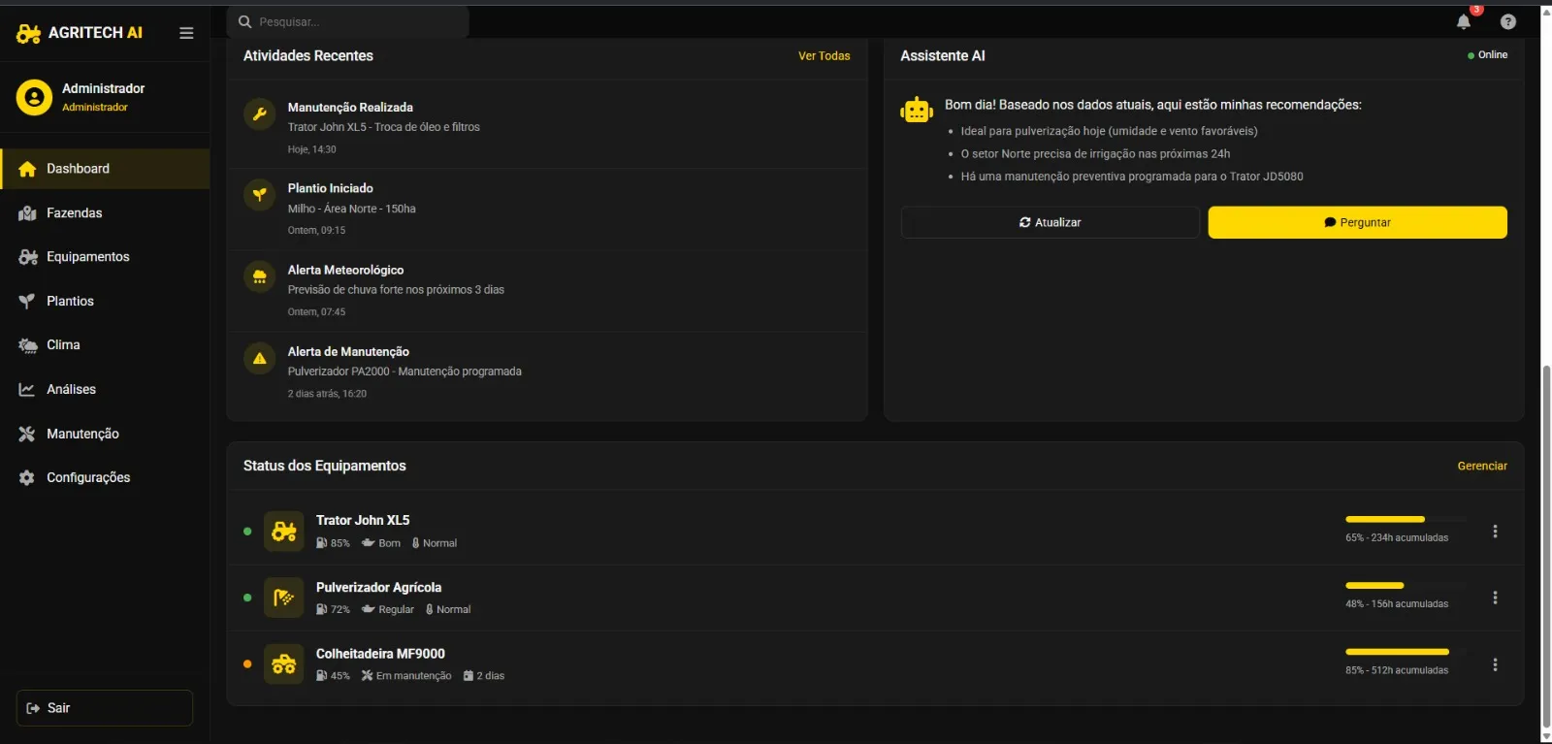Open the help question mark icon
Viewport: 1552px width, 744px height.
pos(1507,22)
